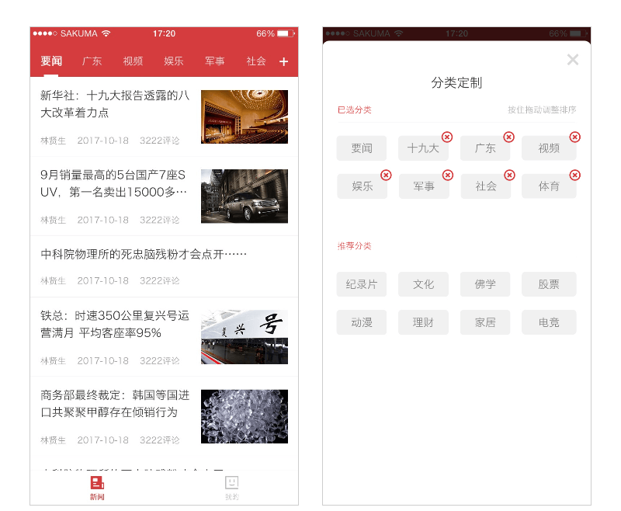Select the 社会 category chip in panel
The image size is (621, 511).
(486, 186)
